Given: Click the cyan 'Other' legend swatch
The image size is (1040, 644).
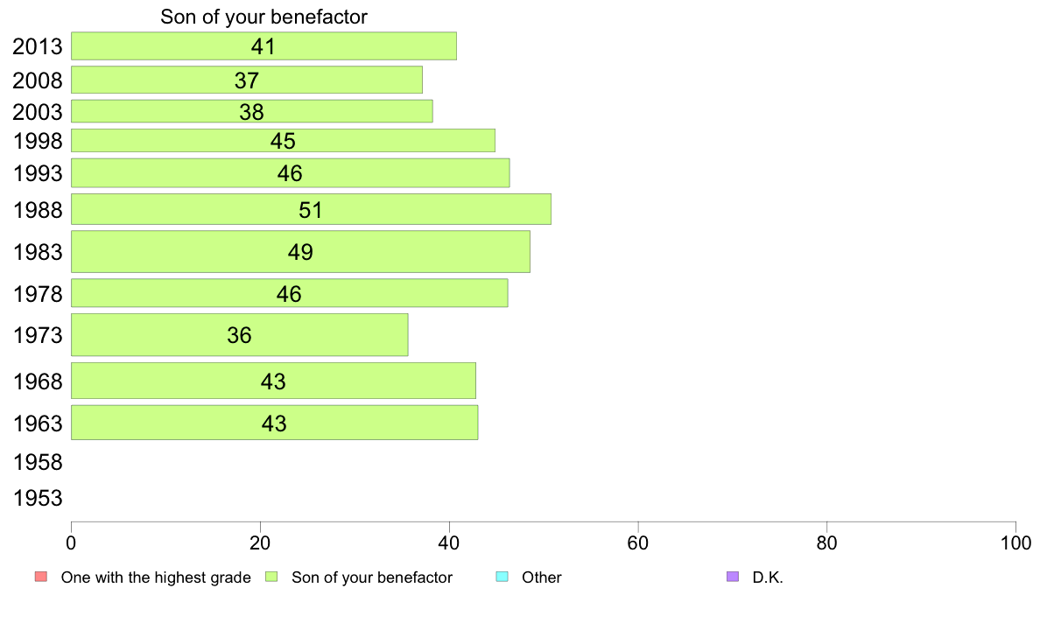Looking at the screenshot, I should (x=502, y=577).
